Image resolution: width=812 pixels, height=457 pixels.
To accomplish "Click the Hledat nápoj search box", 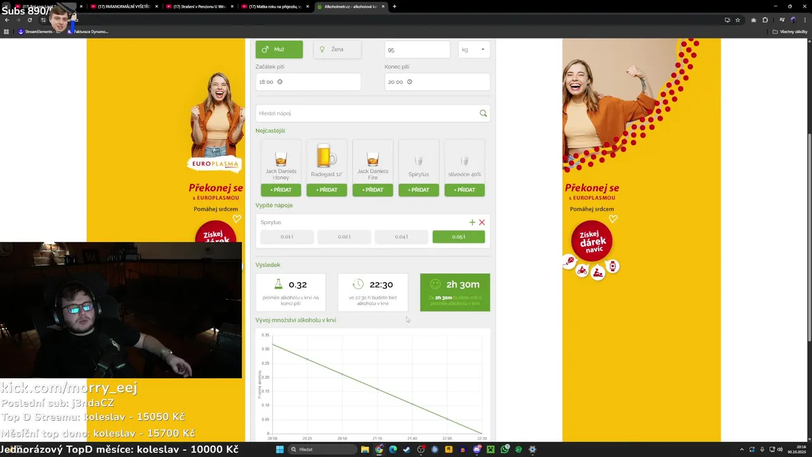I will [373, 113].
